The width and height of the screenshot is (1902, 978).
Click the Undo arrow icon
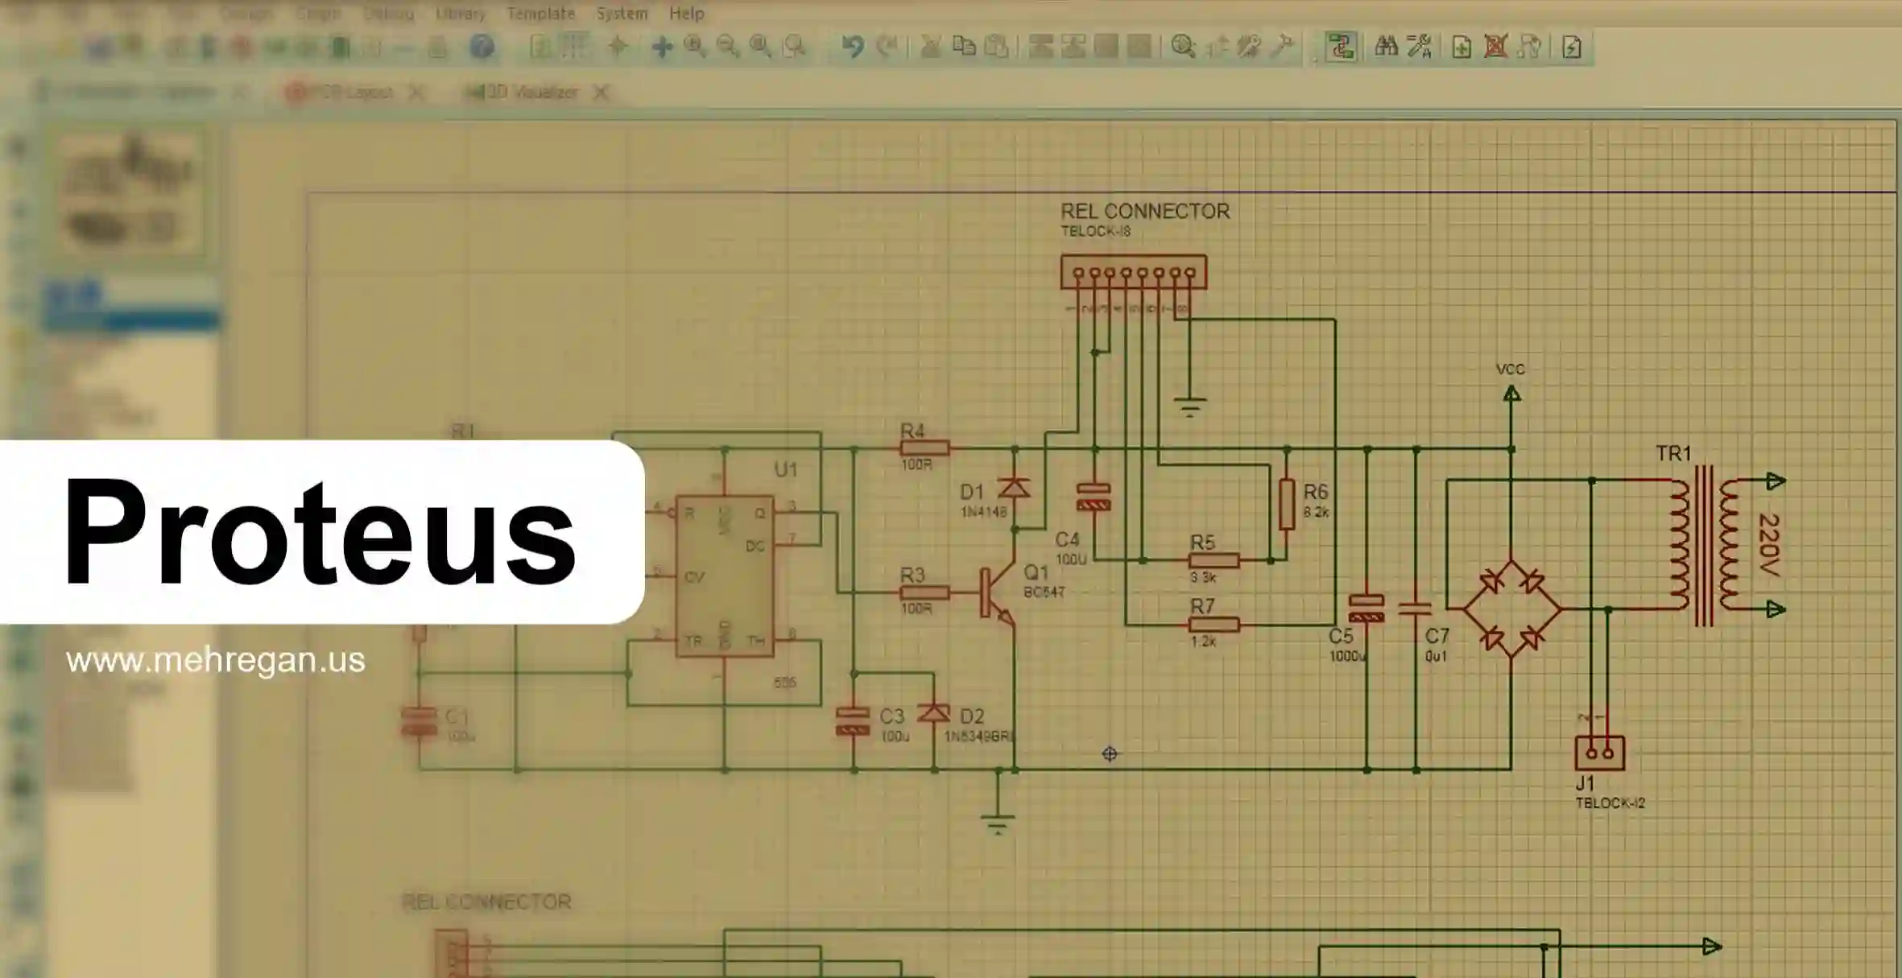coord(853,47)
